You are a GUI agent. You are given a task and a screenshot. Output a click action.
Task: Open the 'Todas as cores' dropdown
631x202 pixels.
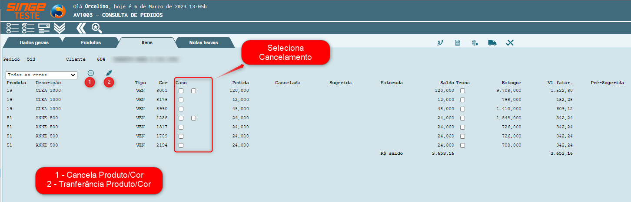click(41, 75)
